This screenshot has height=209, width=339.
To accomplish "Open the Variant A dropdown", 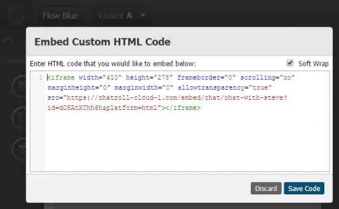I will (121, 16).
